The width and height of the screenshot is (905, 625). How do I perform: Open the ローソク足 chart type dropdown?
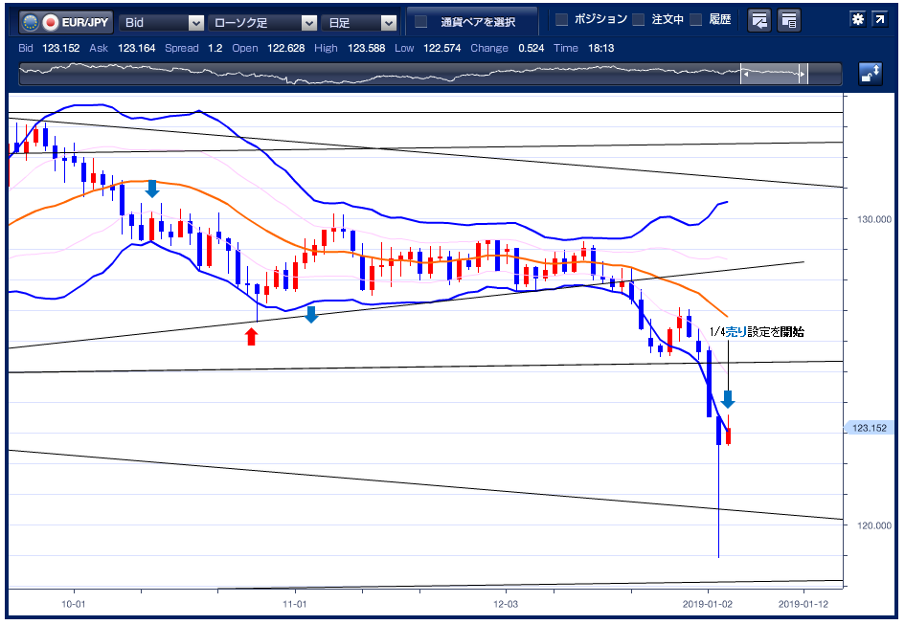pos(262,23)
